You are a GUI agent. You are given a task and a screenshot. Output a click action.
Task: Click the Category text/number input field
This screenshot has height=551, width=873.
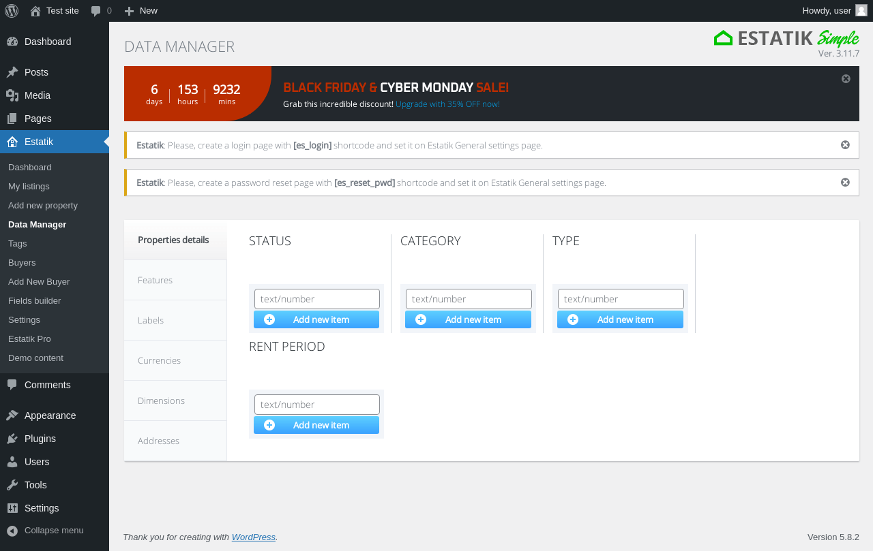tap(469, 299)
